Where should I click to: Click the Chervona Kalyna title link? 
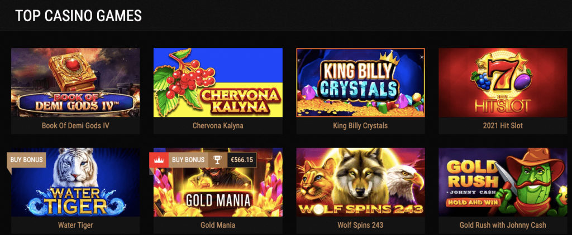point(218,126)
